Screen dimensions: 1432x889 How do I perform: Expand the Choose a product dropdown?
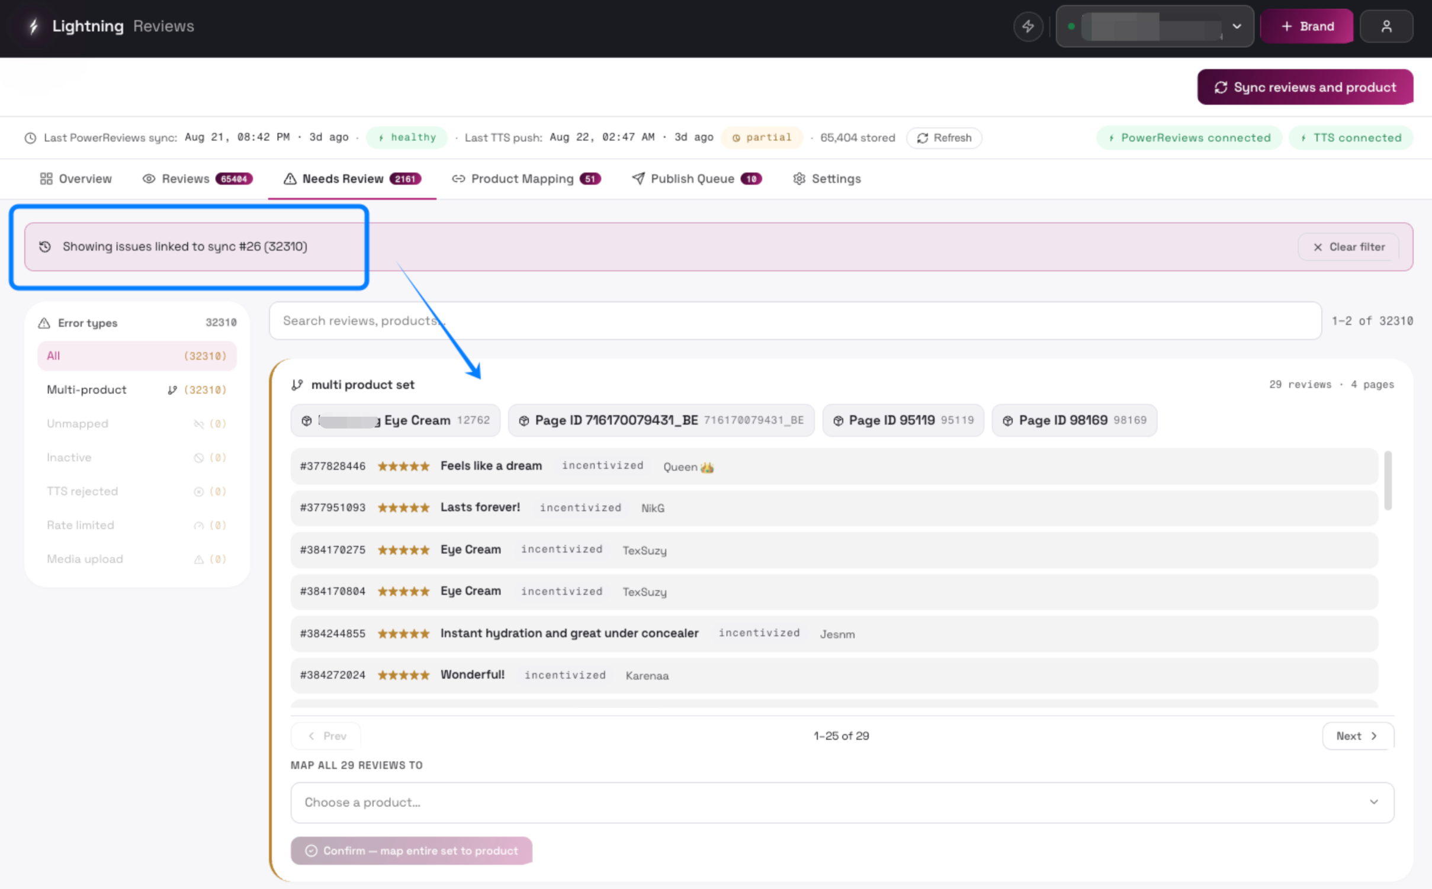click(x=842, y=803)
